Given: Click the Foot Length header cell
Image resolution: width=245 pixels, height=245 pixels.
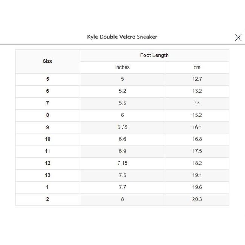Looking at the screenshot, I should [154, 55].
